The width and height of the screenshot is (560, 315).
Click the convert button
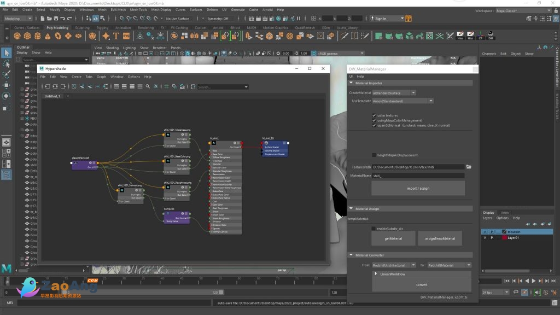[422, 284]
